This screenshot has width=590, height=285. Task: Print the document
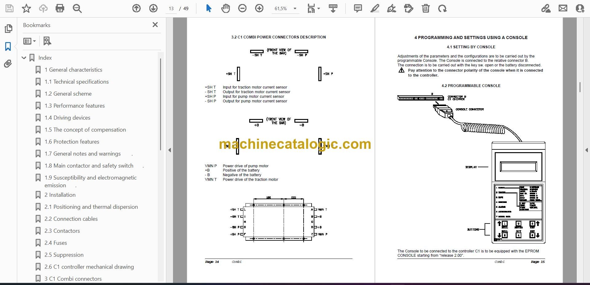point(60,8)
